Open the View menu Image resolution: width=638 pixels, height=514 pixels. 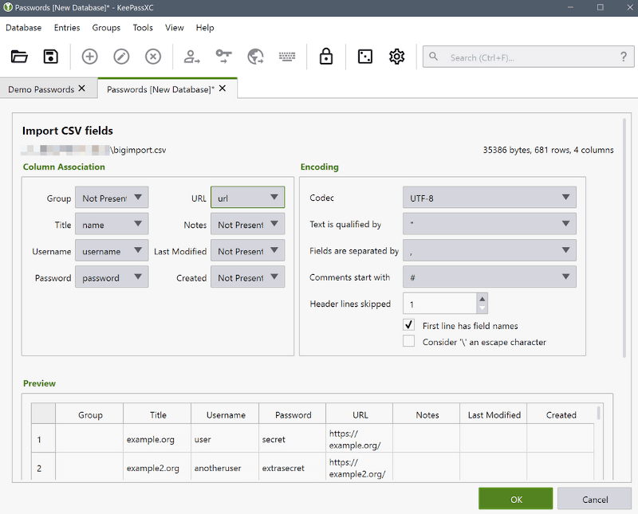tap(174, 28)
